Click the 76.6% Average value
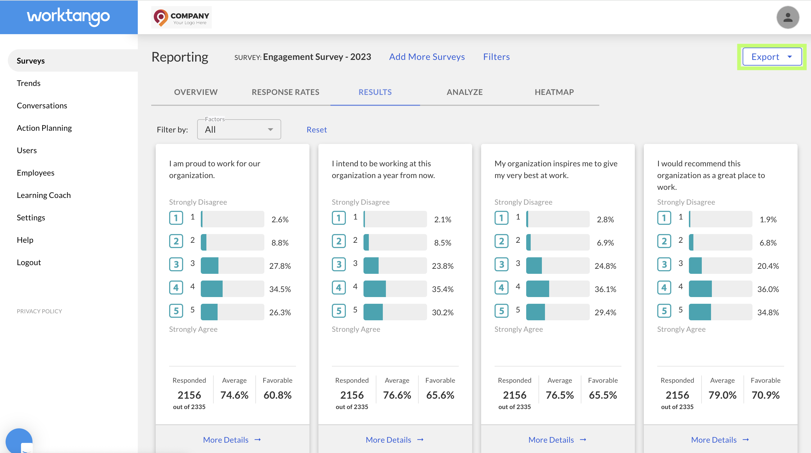This screenshot has height=453, width=811. click(x=397, y=395)
